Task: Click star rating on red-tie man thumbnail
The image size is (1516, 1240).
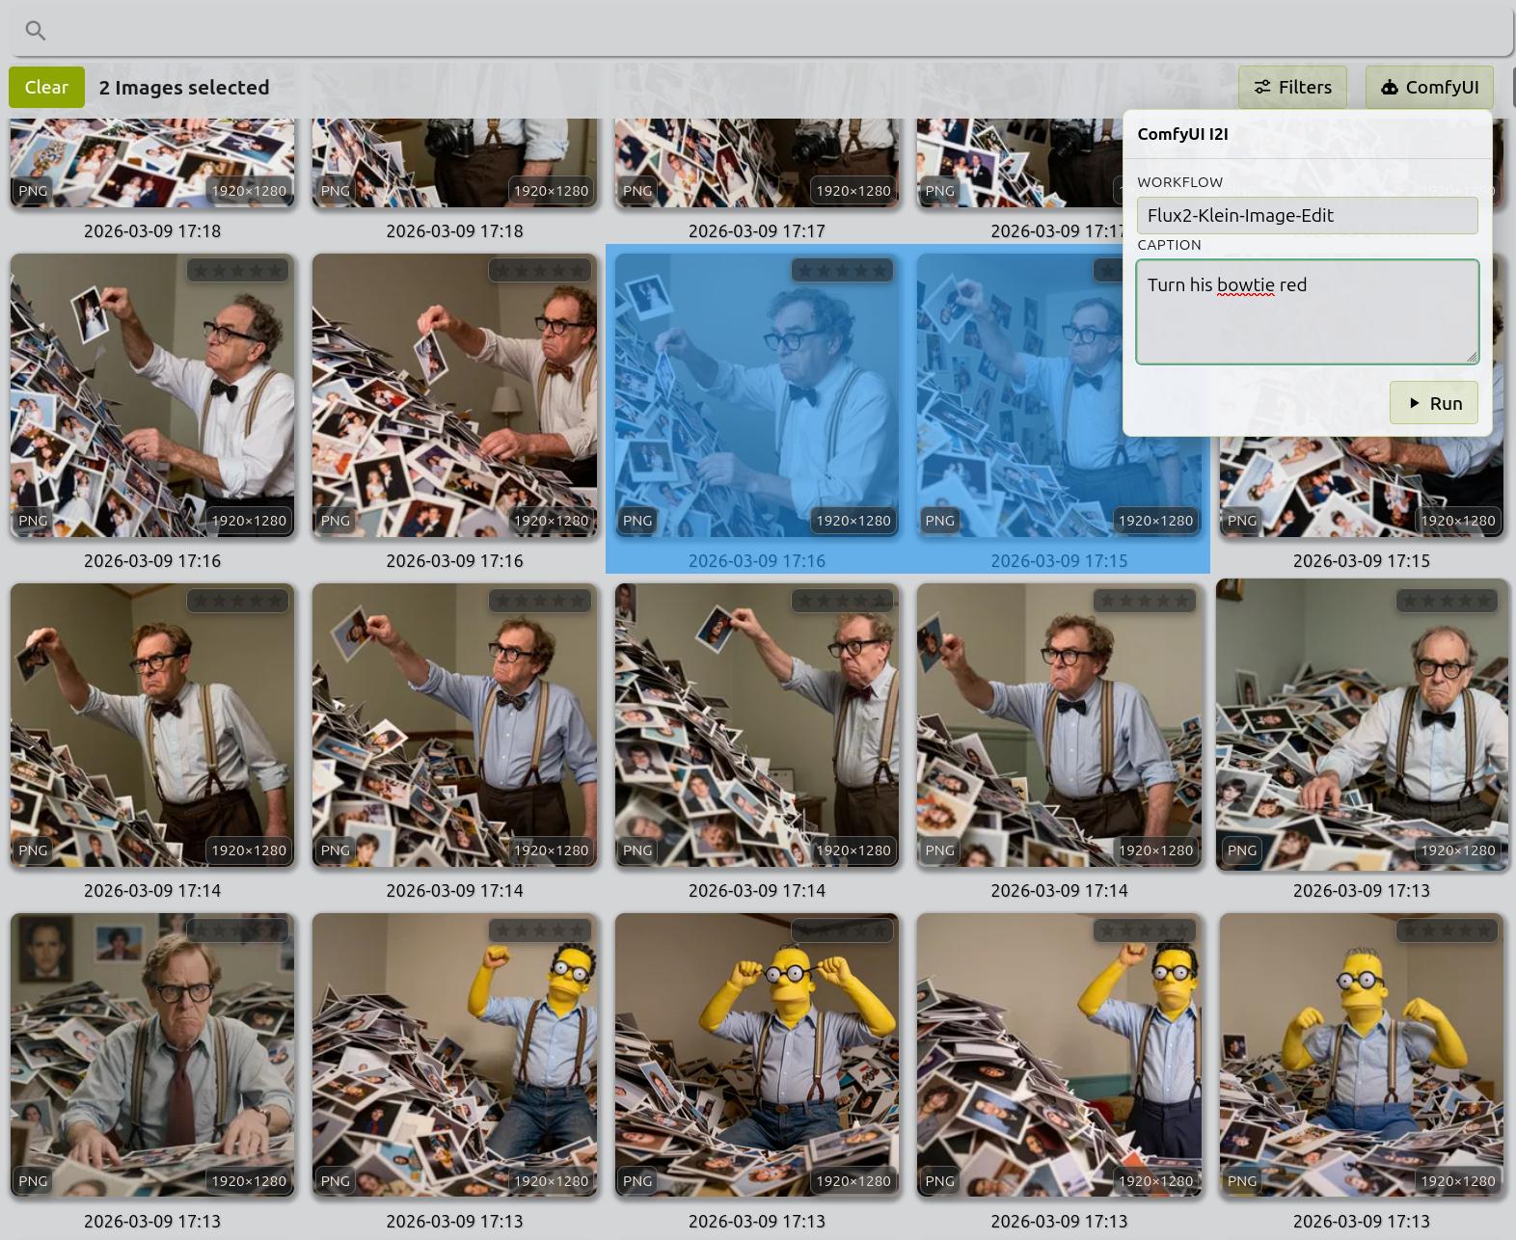Action: pos(237,930)
